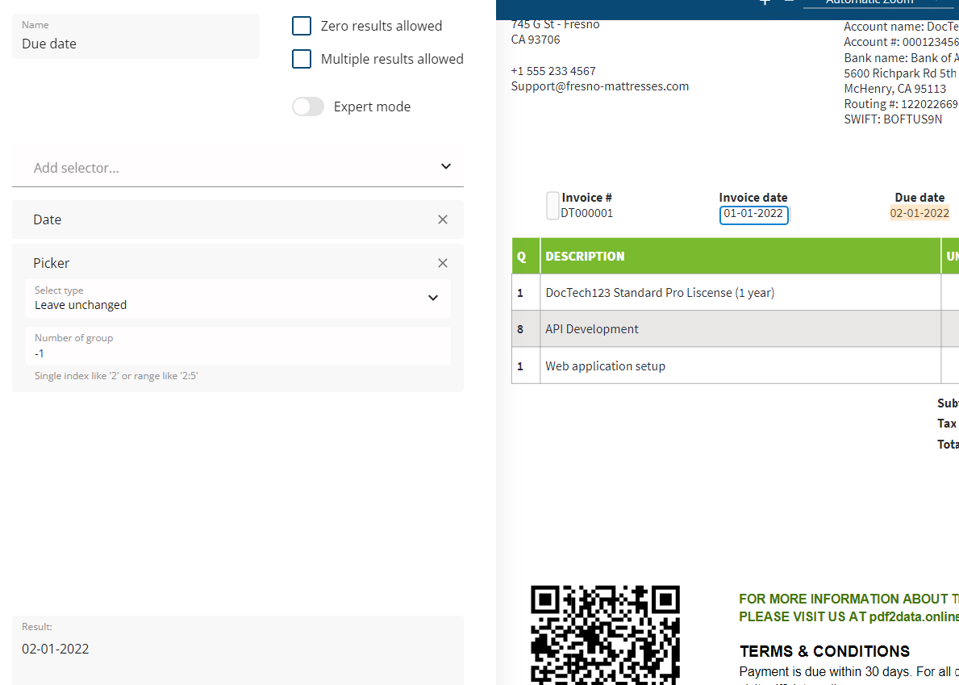The width and height of the screenshot is (959, 685).
Task: Click the highlighted Invoice date value 01-01-2022
Action: [x=753, y=214]
